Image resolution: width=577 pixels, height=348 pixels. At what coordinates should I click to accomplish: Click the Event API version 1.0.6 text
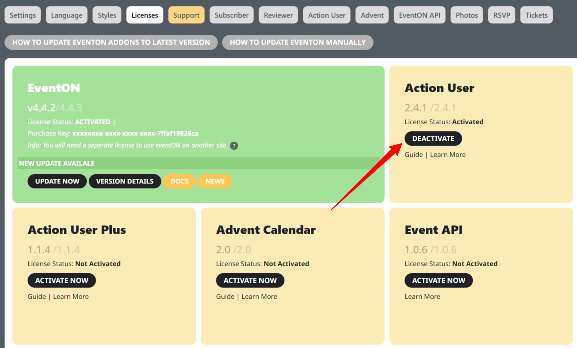click(416, 250)
